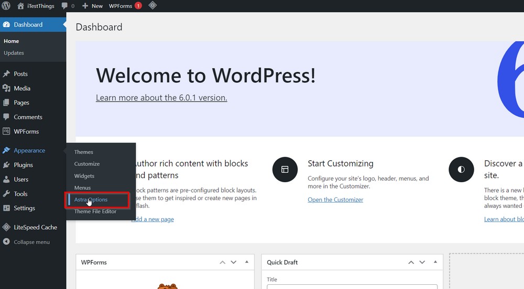The width and height of the screenshot is (524, 289).
Task: Follow Learn more about 6.0.1 version link
Action: click(161, 97)
